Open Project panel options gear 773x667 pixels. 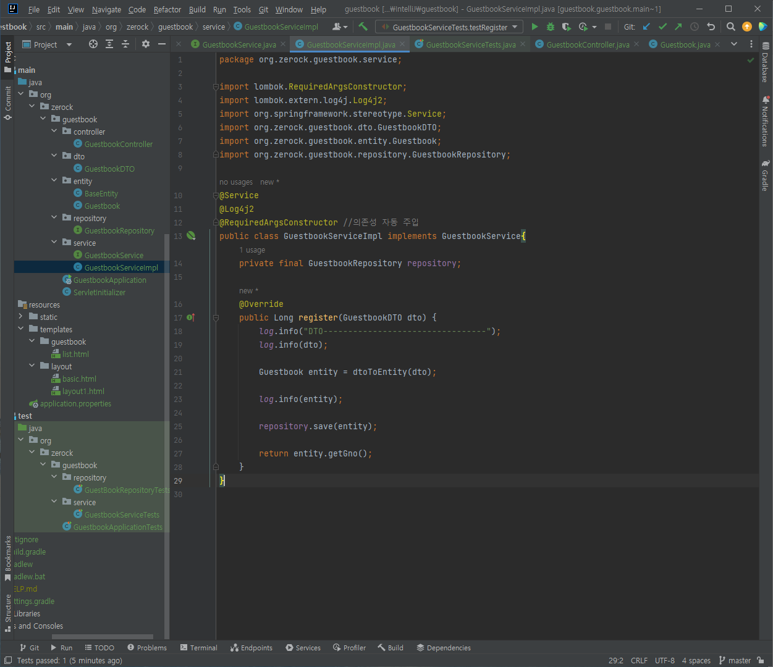coord(146,44)
